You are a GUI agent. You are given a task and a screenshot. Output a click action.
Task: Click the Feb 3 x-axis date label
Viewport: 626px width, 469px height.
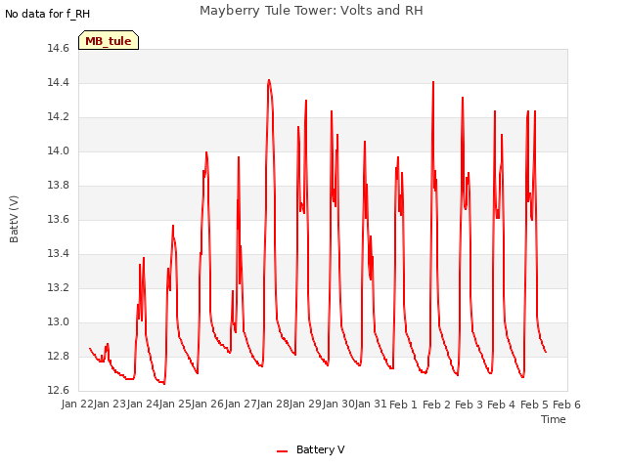point(469,405)
